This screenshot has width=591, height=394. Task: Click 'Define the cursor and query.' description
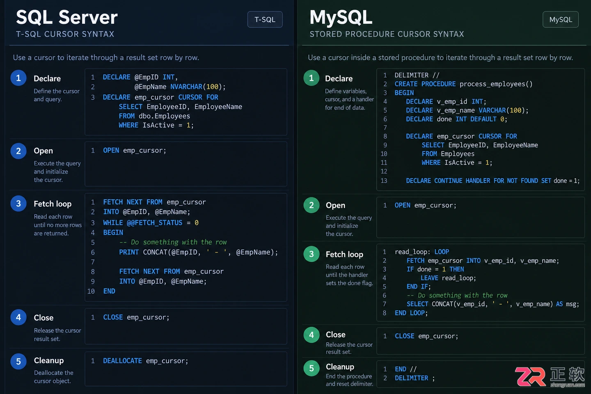57,95
